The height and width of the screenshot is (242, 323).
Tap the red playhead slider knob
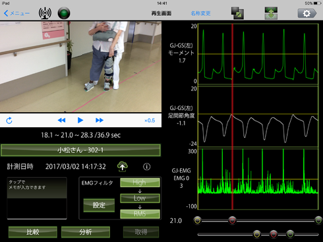(232, 220)
